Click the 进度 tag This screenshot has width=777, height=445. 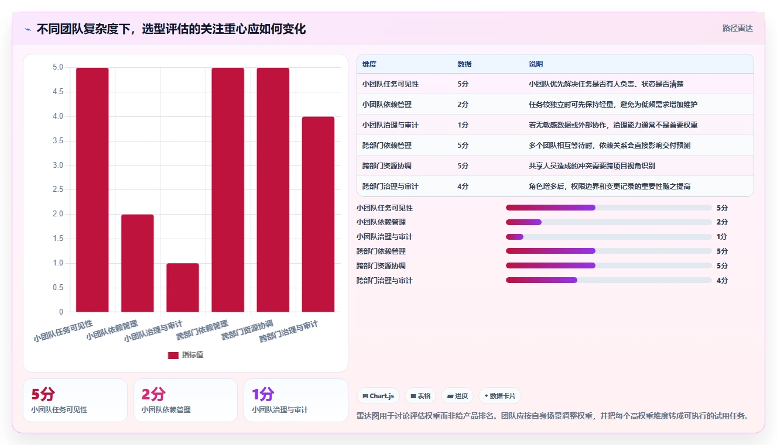[x=457, y=396]
